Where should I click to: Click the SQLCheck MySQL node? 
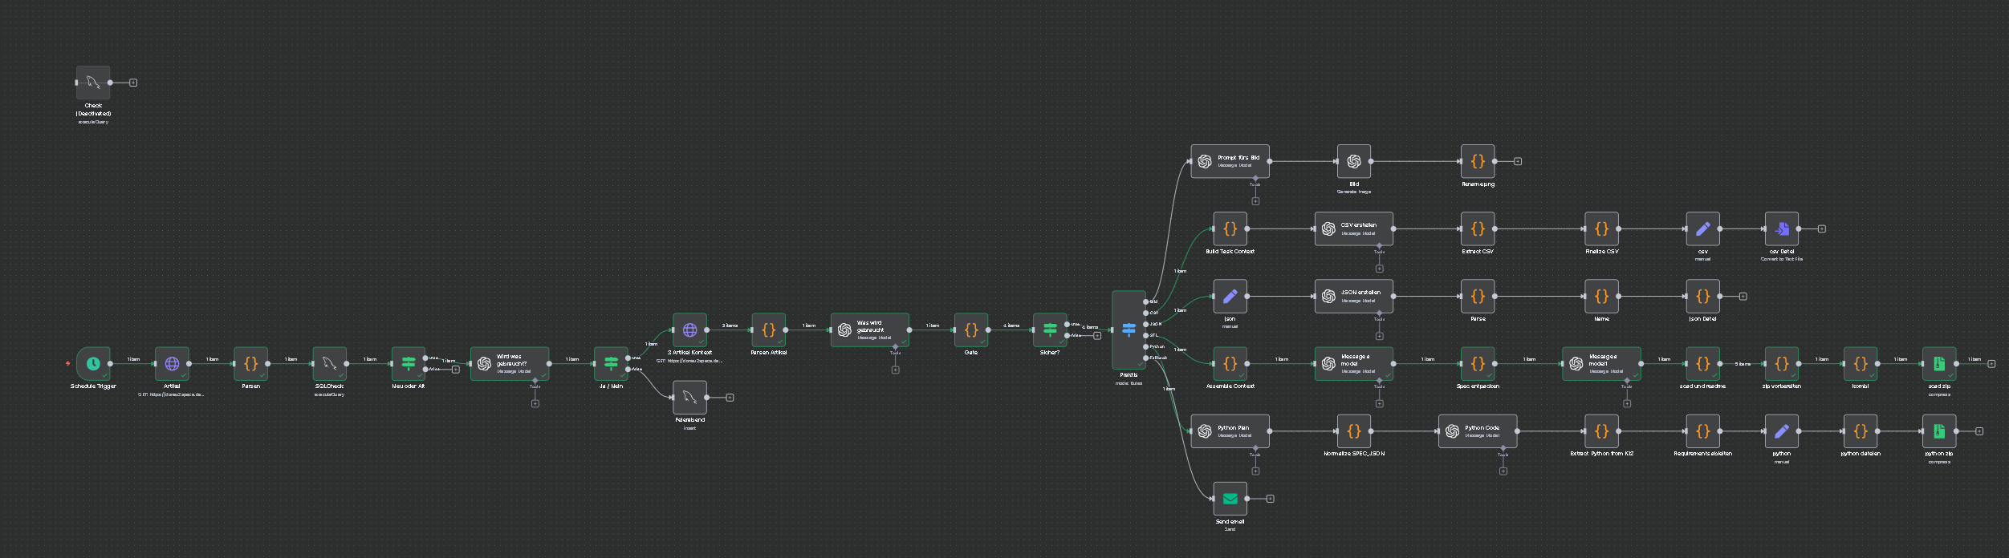[x=329, y=364]
